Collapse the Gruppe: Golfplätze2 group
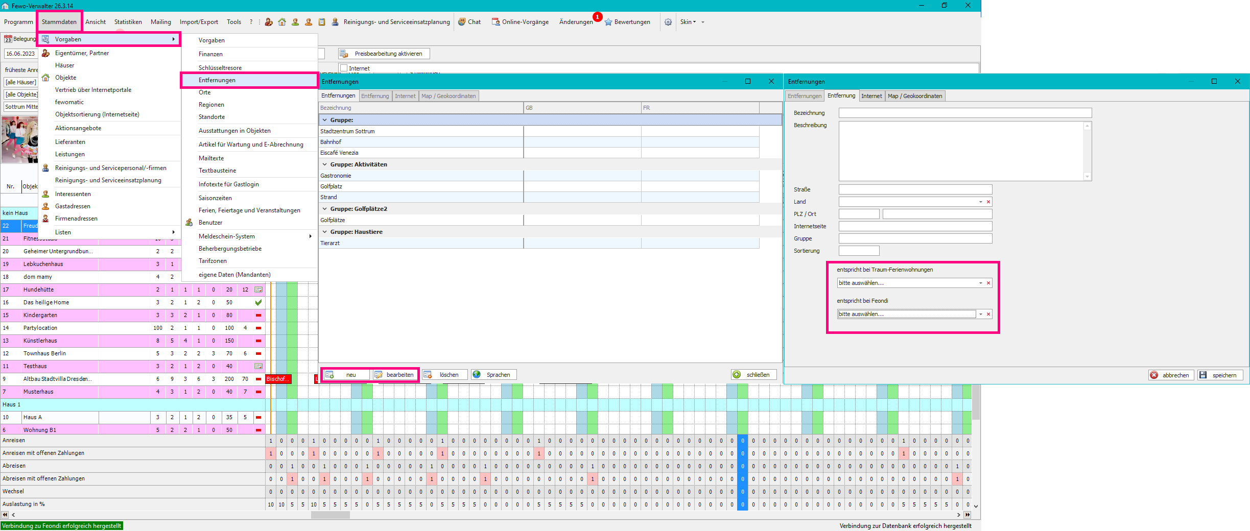The height and width of the screenshot is (531, 1250). [x=325, y=209]
